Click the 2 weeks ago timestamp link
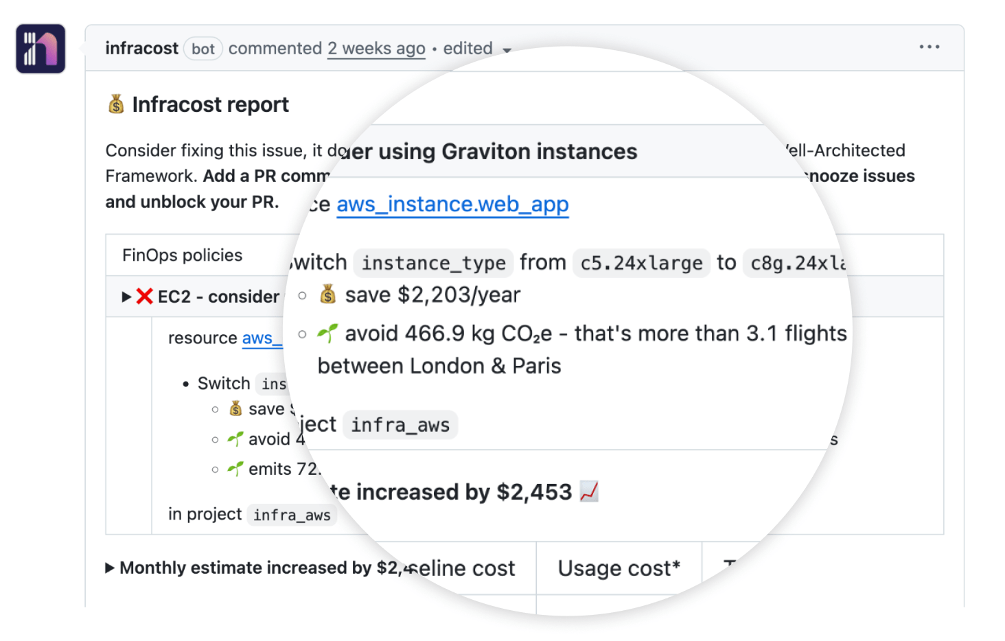This screenshot has height=641, width=1005. pyautogui.click(x=376, y=48)
